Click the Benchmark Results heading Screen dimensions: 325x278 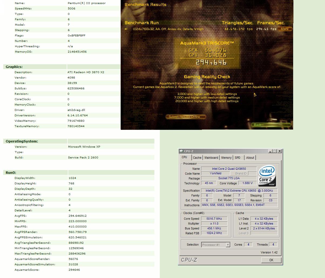(x=145, y=5)
